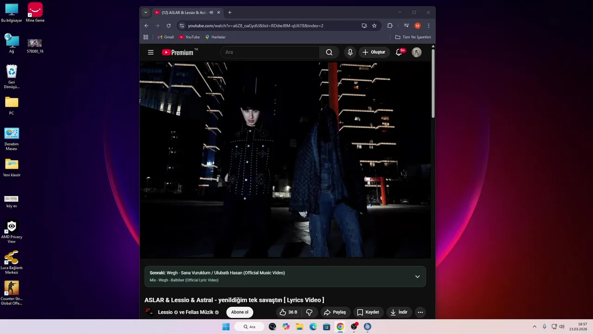Screen dimensions: 593x334
Task: Select the Denetim Masası desktop icon
Action: click(12, 139)
